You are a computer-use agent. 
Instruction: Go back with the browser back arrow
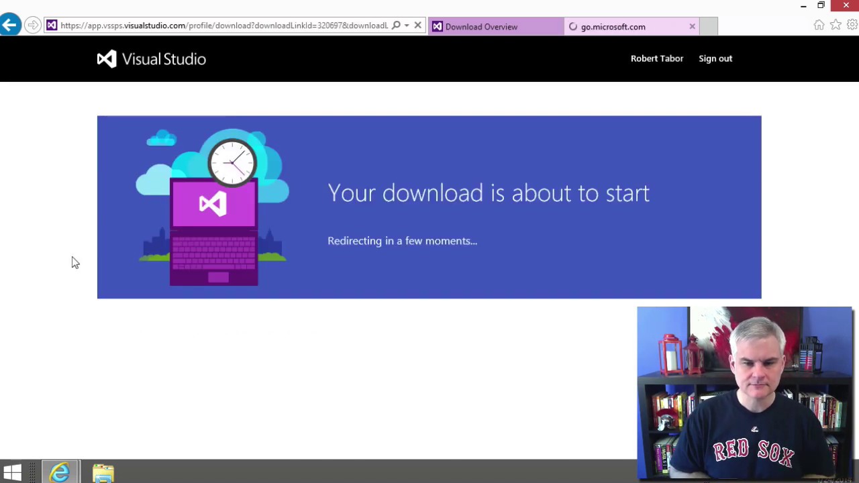click(9, 25)
